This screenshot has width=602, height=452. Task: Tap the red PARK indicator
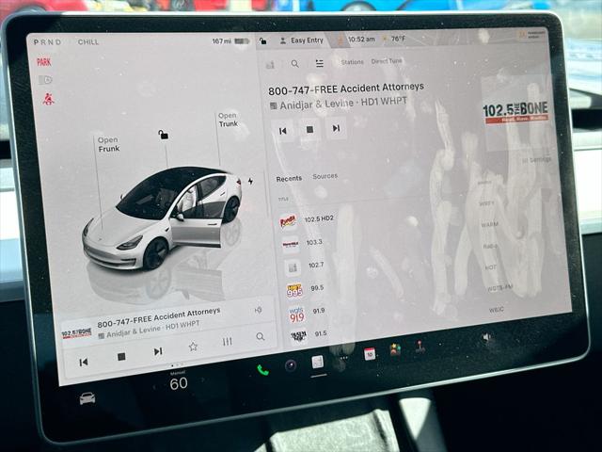(x=44, y=62)
